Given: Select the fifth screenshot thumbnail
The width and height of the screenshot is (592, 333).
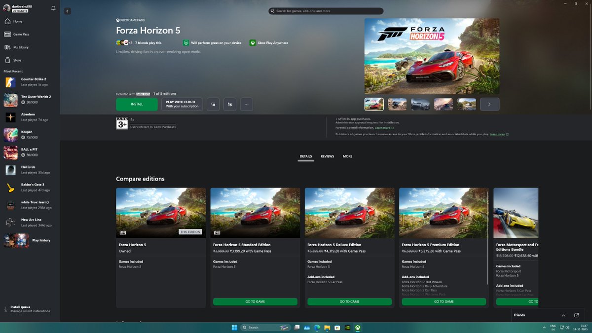Looking at the screenshot, I should pyautogui.click(x=466, y=104).
